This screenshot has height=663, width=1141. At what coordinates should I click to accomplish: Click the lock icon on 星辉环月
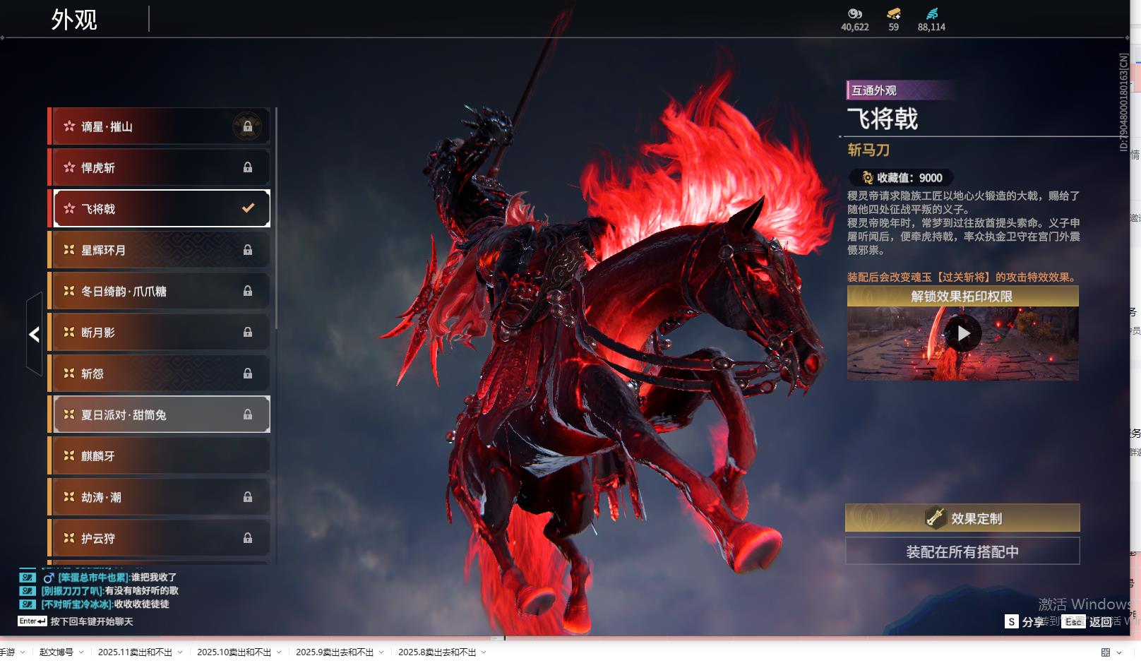coord(248,250)
